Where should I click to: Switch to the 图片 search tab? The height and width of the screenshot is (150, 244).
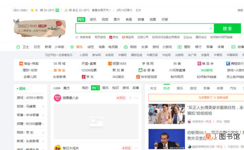pos(117,19)
